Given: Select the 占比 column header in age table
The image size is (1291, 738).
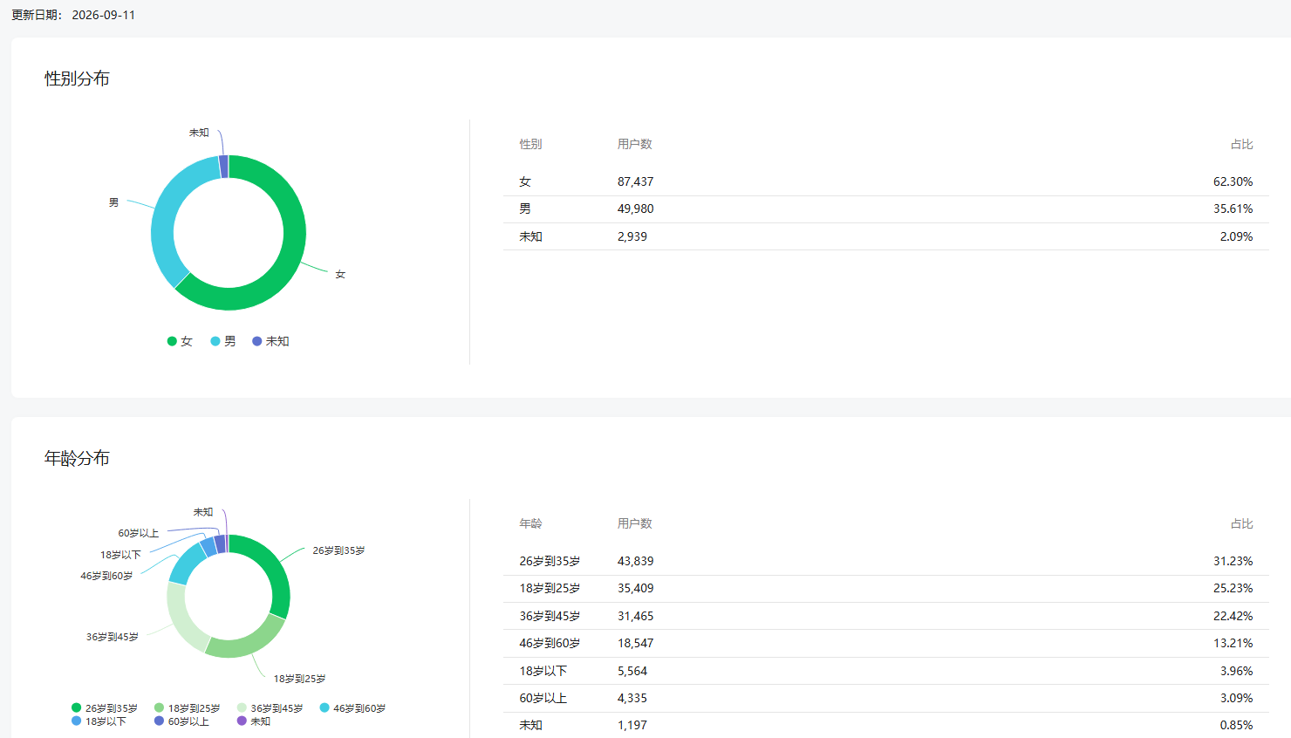Looking at the screenshot, I should click(x=1241, y=523).
